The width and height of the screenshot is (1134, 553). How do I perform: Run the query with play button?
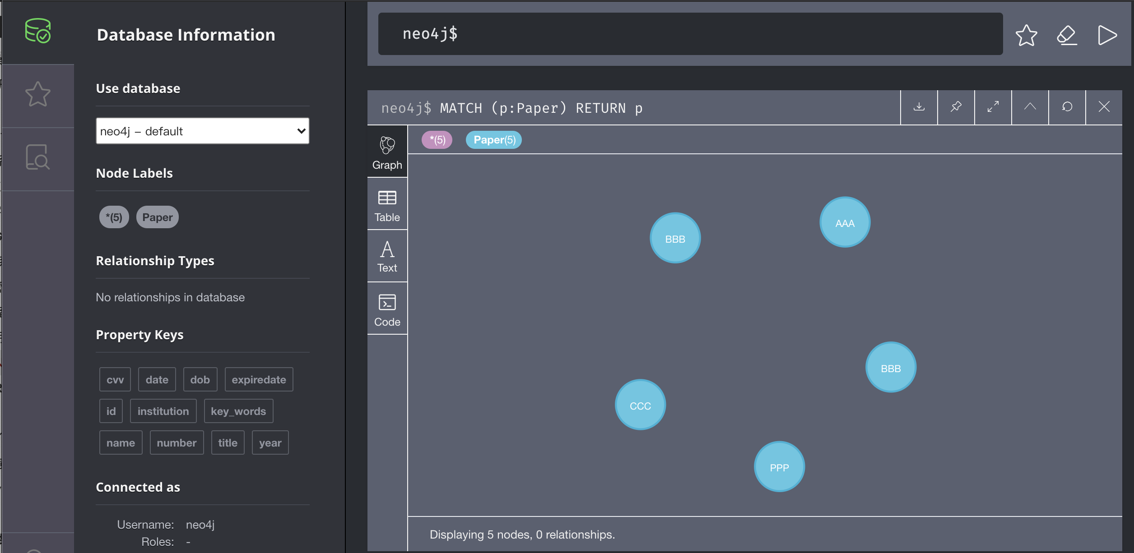coord(1107,35)
